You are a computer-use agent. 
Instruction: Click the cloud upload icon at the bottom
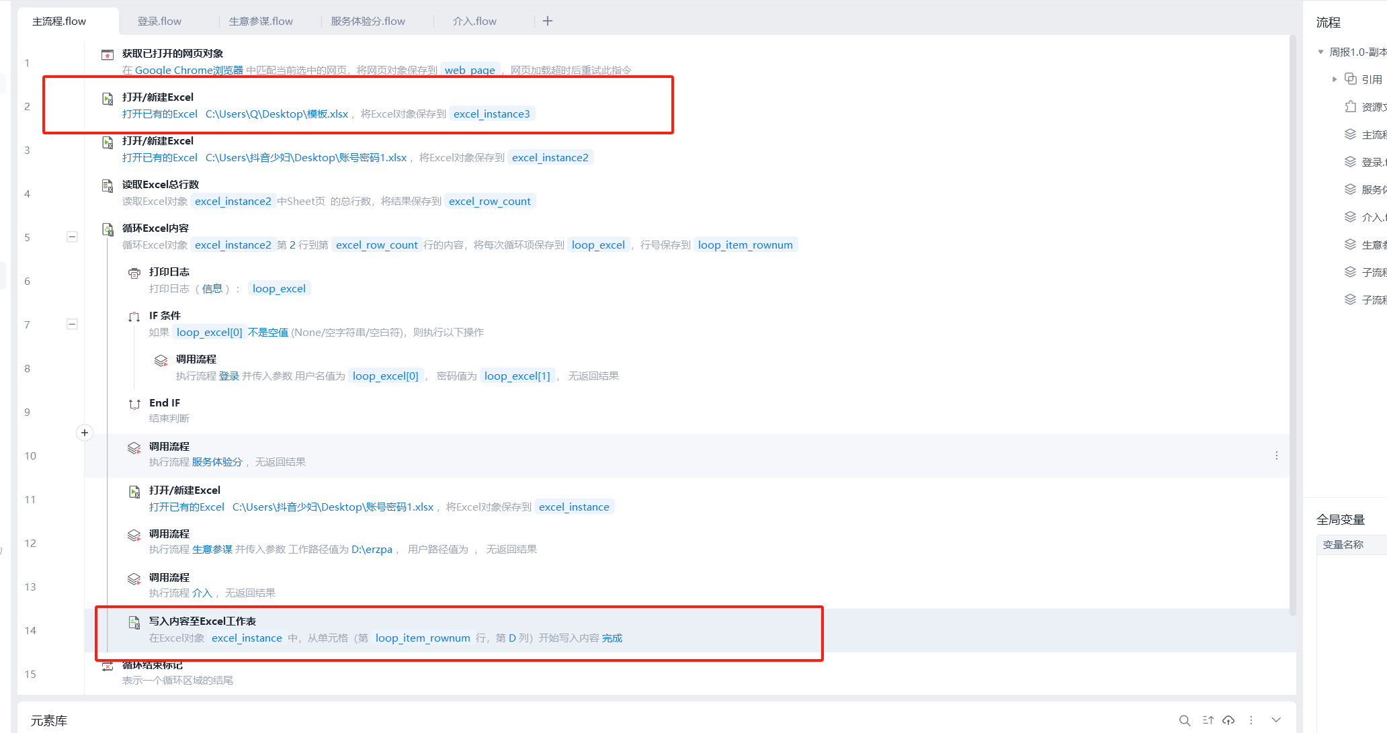(1228, 720)
